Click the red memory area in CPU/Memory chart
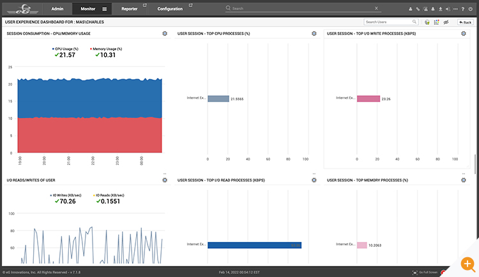This screenshot has height=277, width=479. (x=89, y=135)
